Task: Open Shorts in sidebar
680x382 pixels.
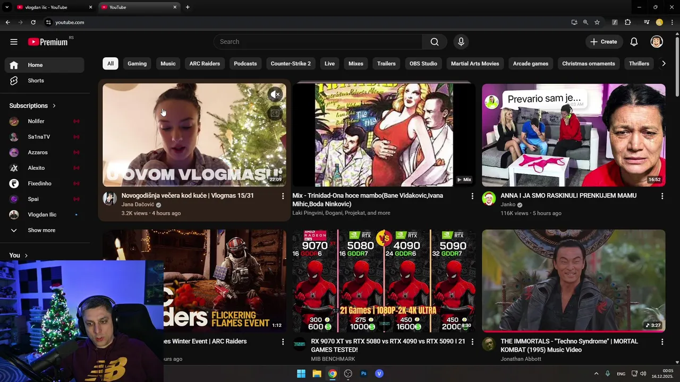Action: coord(45,81)
